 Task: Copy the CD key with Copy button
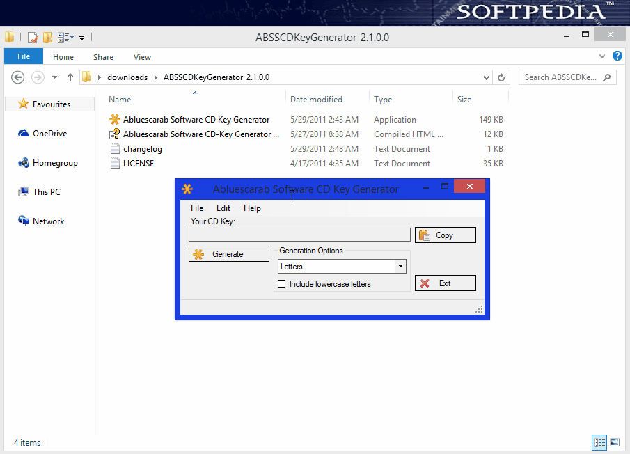[446, 235]
